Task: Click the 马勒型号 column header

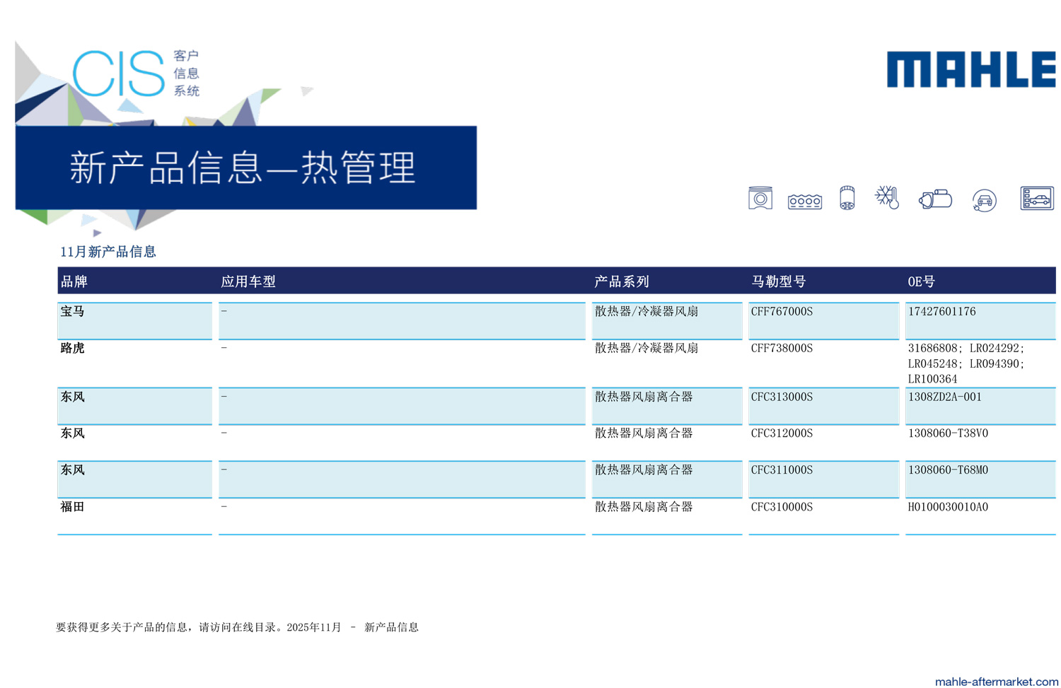Action: pos(778,281)
